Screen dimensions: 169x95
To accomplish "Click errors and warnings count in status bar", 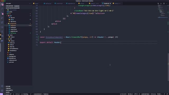I will (18, 94).
